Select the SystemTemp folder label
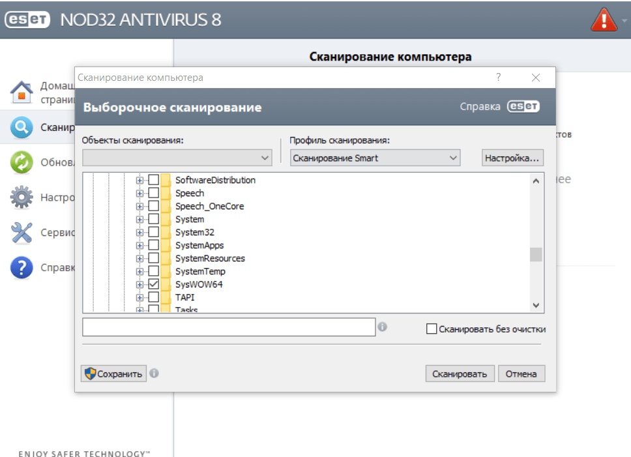The width and height of the screenshot is (631, 457). tap(200, 271)
